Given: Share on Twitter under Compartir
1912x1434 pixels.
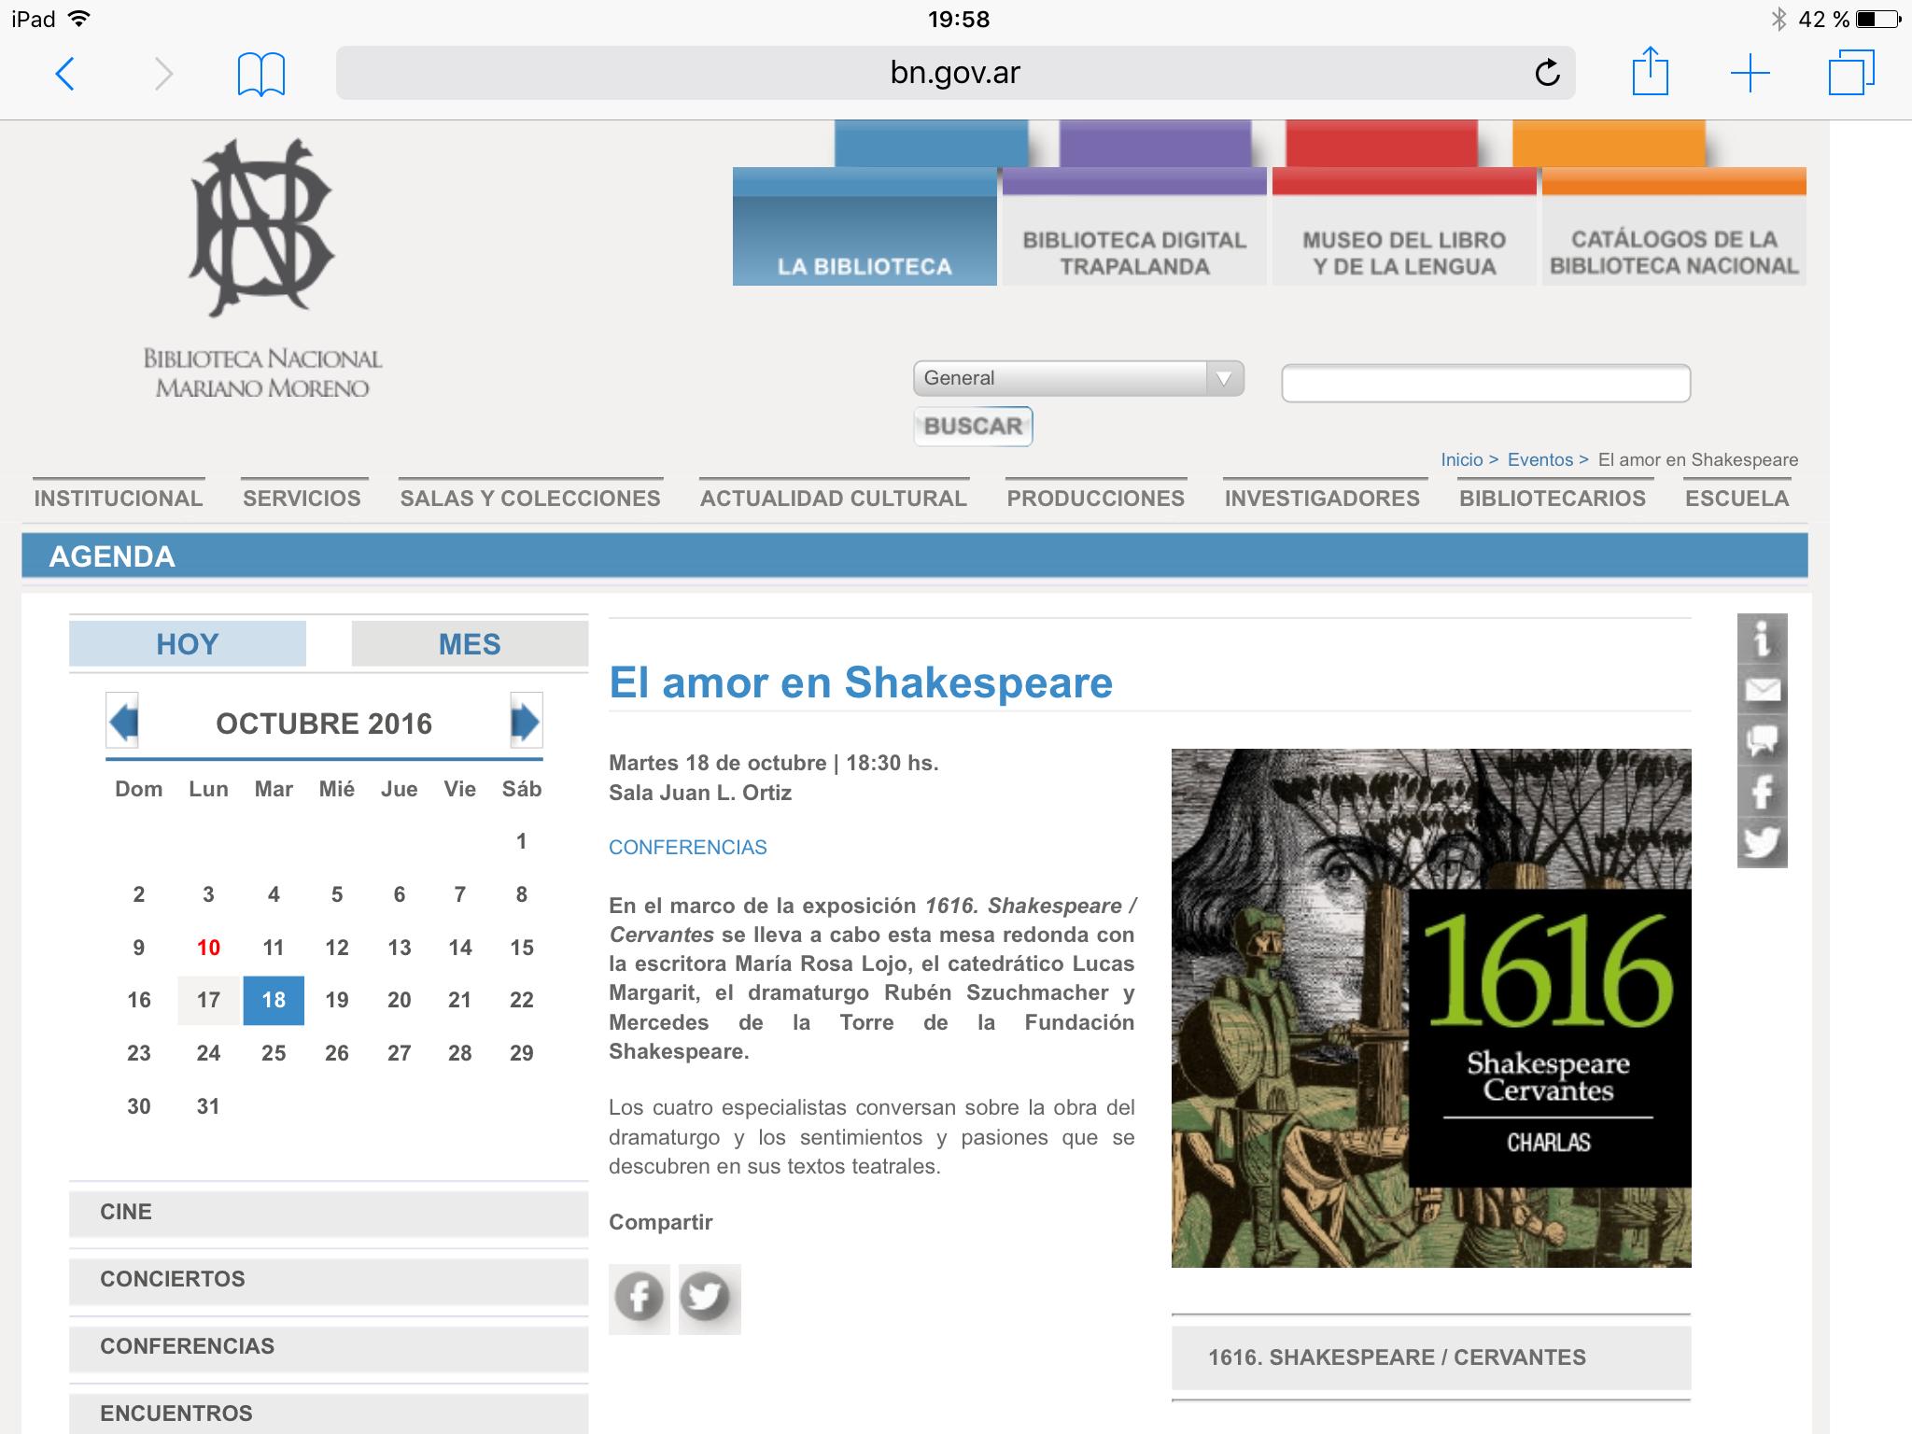Looking at the screenshot, I should [x=710, y=1299].
